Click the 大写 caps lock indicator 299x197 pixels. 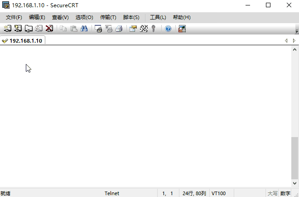click(x=272, y=193)
